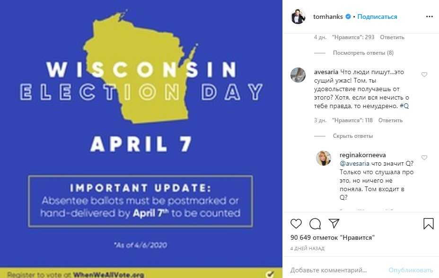
Task: Follow tomhanks with "Подписаться"
Action: (x=377, y=17)
